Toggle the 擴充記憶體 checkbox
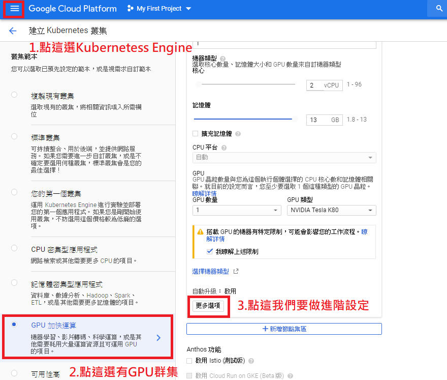The height and width of the screenshot is (380, 447). [195, 133]
